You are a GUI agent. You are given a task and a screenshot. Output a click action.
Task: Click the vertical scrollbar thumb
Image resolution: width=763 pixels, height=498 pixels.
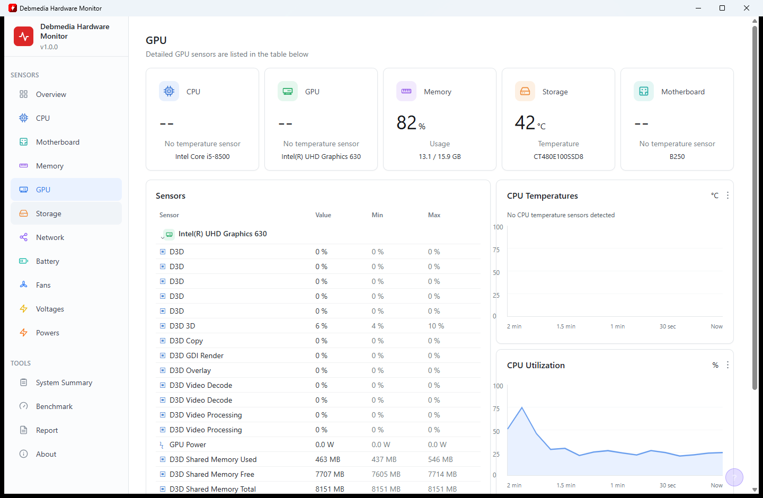click(x=755, y=208)
